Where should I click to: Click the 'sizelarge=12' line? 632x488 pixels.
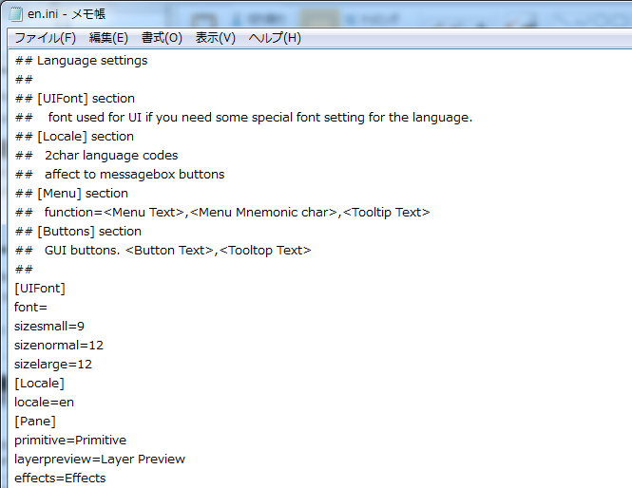click(x=53, y=365)
